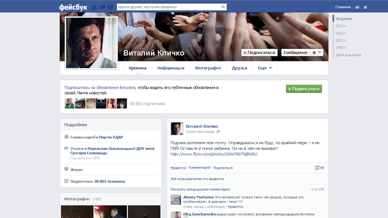388x218 pixels.
Task: Open the friend requests icon in top bar
Action: pyautogui.click(x=94, y=7)
